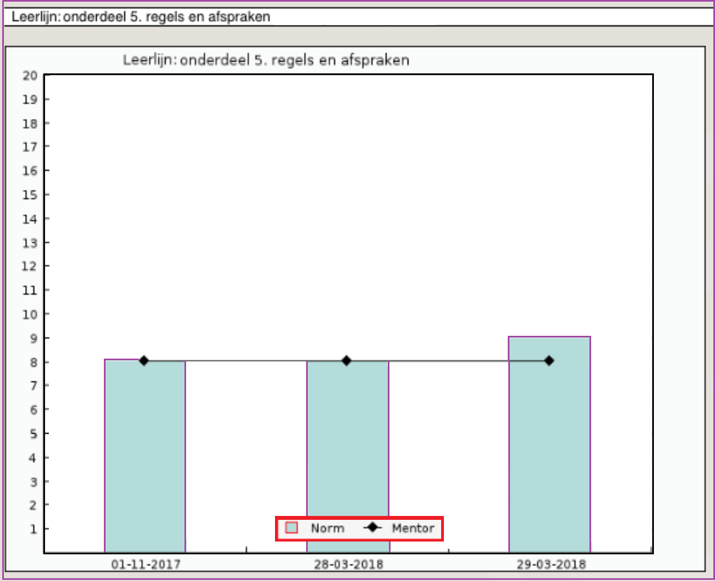Click the 'Norm' legend label

[x=327, y=528]
